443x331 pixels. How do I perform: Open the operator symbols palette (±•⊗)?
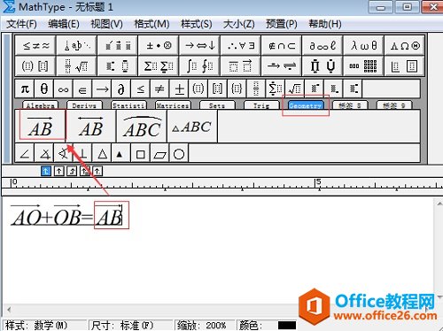(159, 45)
